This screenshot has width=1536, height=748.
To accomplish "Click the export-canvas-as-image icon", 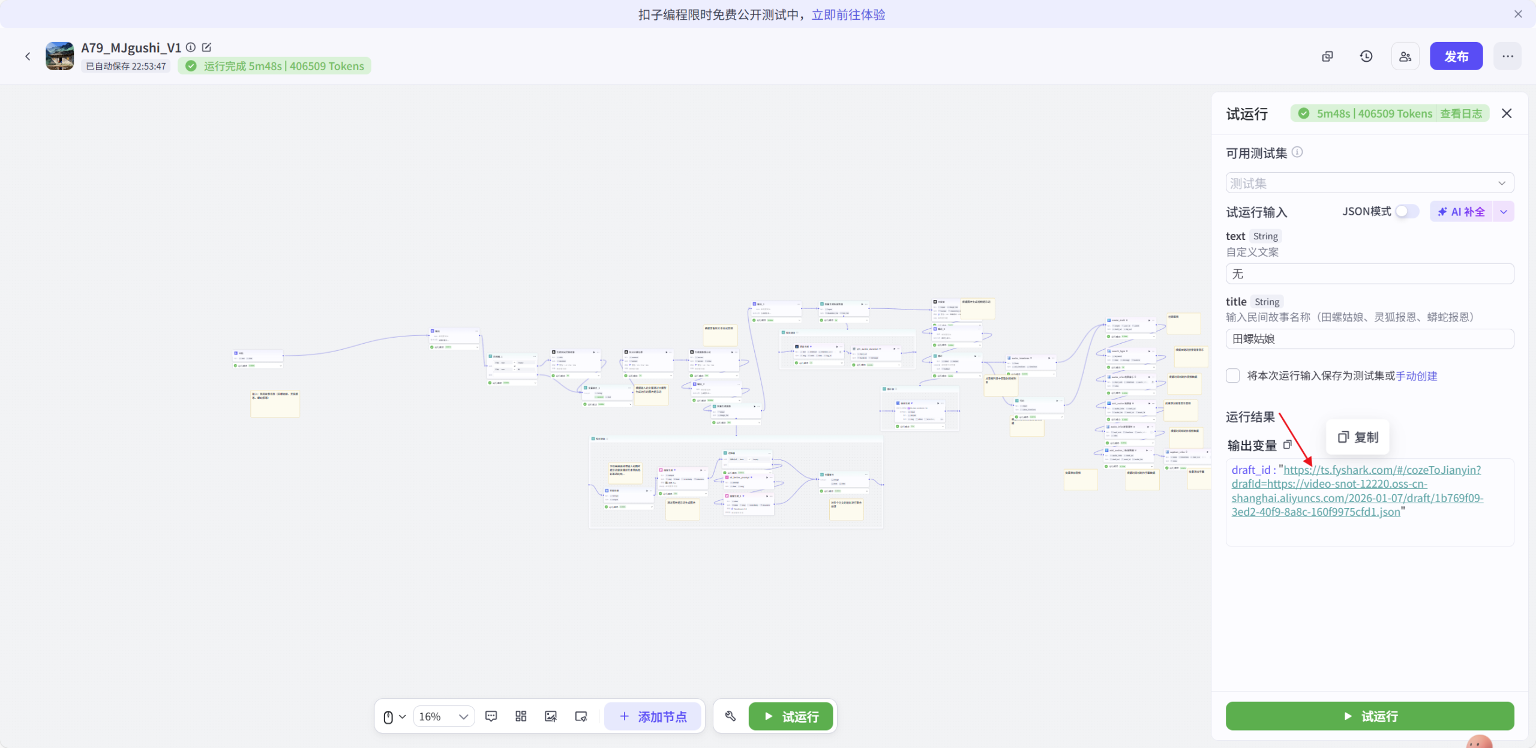I will point(550,716).
